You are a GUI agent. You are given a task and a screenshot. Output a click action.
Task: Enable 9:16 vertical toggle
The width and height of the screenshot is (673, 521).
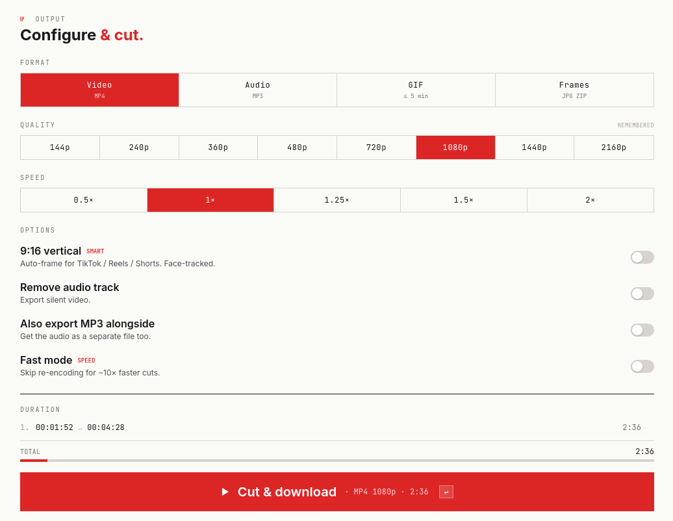tap(642, 257)
